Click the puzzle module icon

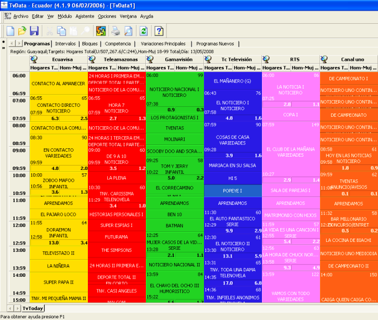pos(101,31)
